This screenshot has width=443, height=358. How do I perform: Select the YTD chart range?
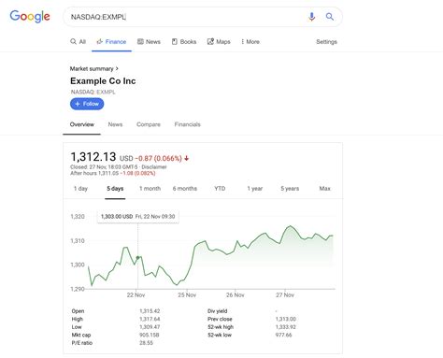[220, 189]
